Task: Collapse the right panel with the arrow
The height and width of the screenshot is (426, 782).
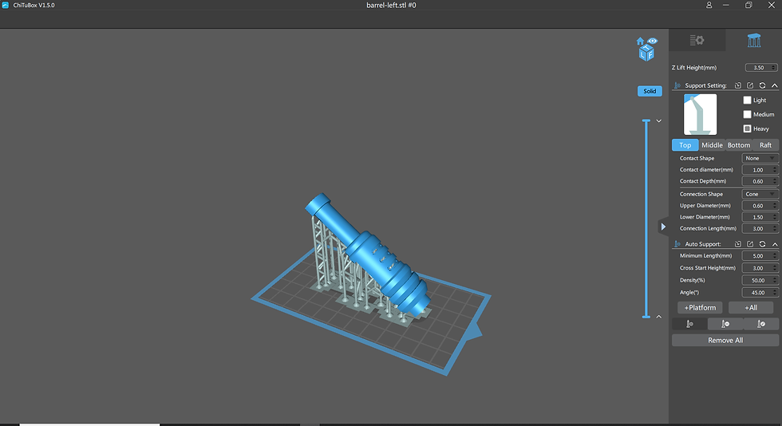Action: 663,227
